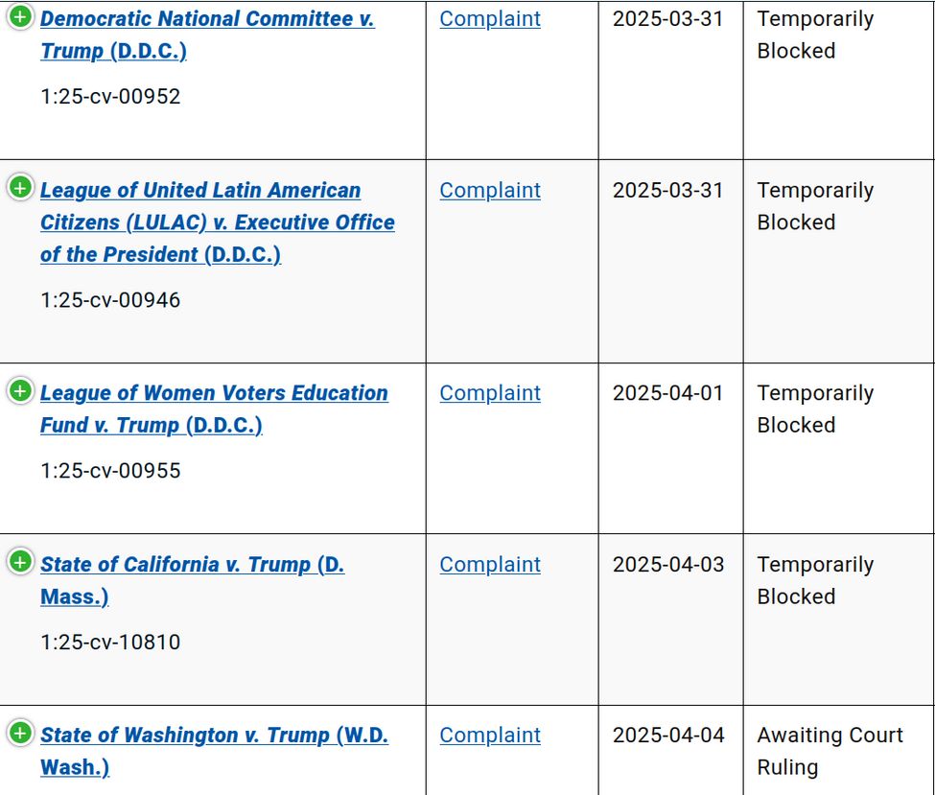Click the Awaiting Court Ruling status cell

click(830, 751)
